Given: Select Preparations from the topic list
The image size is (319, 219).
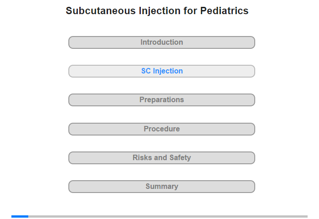Looking at the screenshot, I should (x=161, y=100).
